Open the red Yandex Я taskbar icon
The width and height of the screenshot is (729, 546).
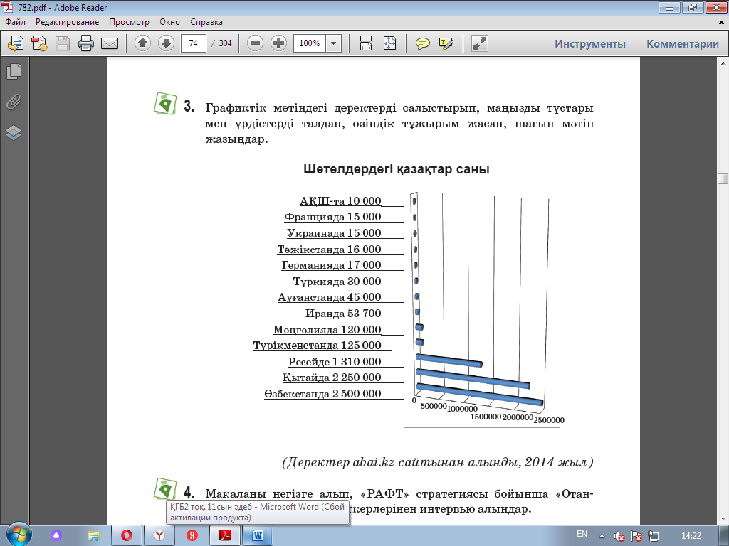(192, 535)
